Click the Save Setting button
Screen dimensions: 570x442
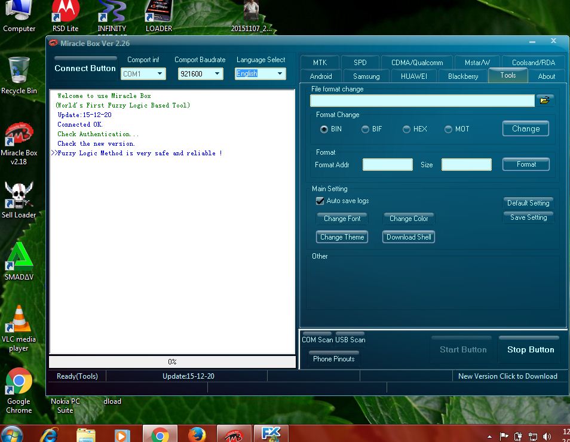click(528, 217)
